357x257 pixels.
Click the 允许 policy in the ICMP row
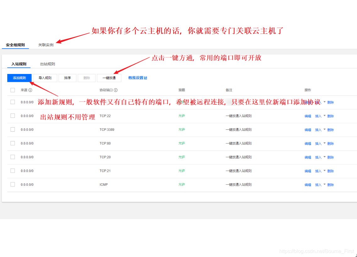(182, 184)
